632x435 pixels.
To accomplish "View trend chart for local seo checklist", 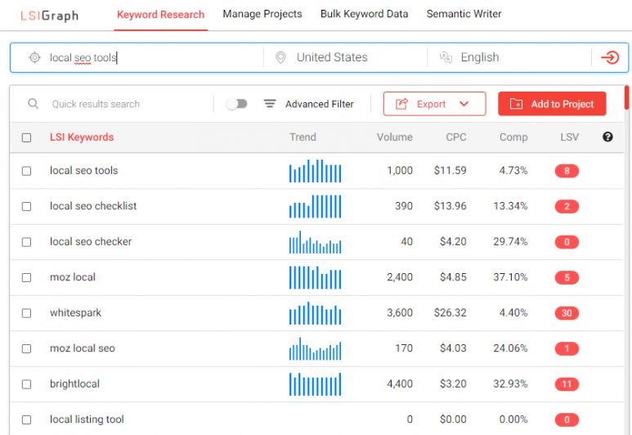I will [316, 206].
